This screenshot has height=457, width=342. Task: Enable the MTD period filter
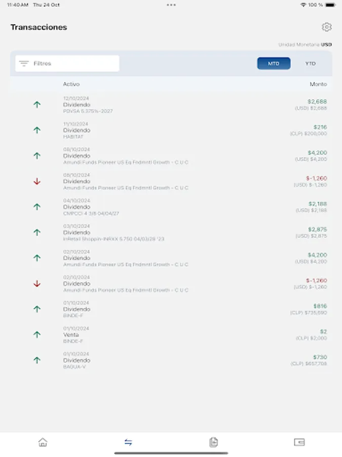click(274, 63)
